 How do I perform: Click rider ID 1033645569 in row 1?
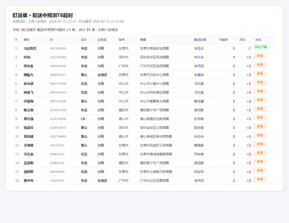[58, 49]
